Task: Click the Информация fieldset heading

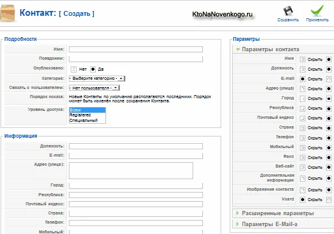Action: click(x=21, y=136)
